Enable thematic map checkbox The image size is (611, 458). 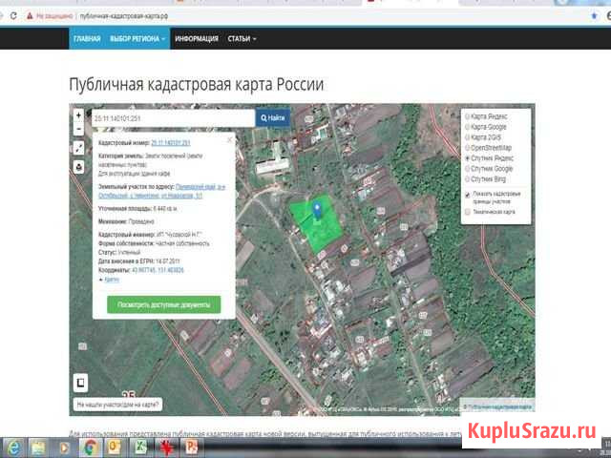468,212
